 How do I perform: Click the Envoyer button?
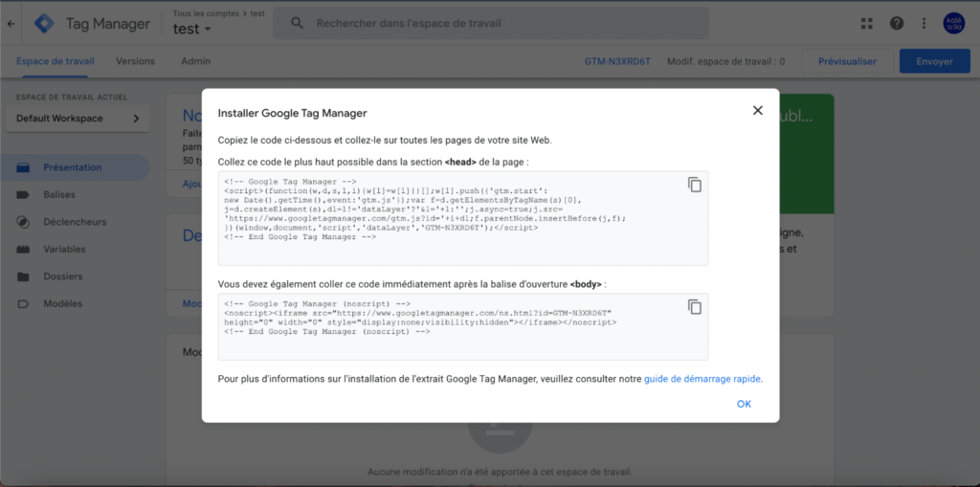[934, 61]
